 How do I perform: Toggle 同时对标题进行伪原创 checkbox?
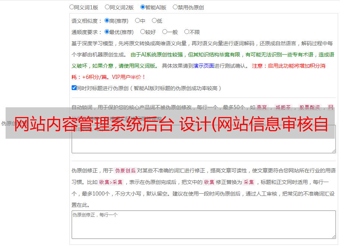(74, 88)
